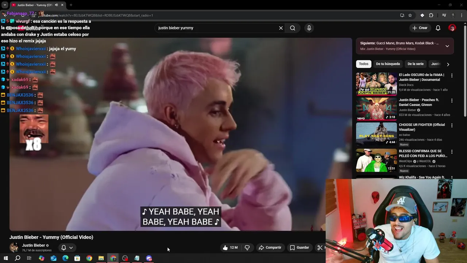Open Windows taskbar search
This screenshot has height=263, width=467.
click(x=18, y=258)
